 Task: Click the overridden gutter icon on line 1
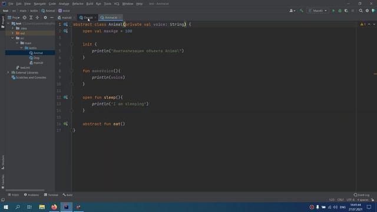[65, 24]
